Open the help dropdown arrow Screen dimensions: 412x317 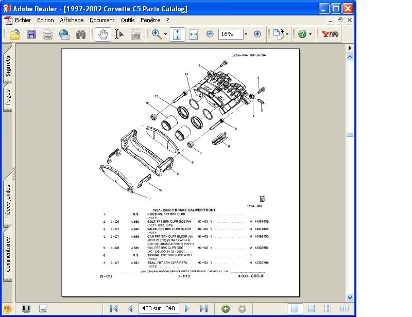point(311,34)
